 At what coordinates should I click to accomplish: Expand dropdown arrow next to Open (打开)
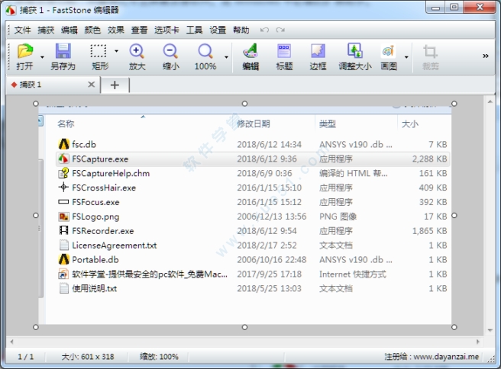[41, 53]
